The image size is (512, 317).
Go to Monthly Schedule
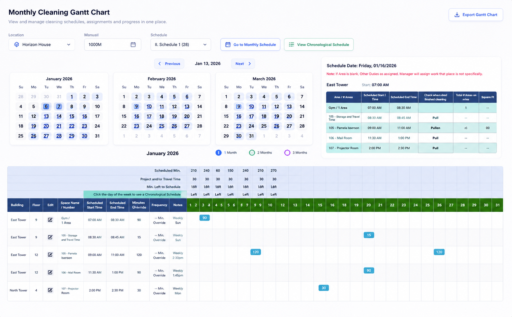pos(250,45)
